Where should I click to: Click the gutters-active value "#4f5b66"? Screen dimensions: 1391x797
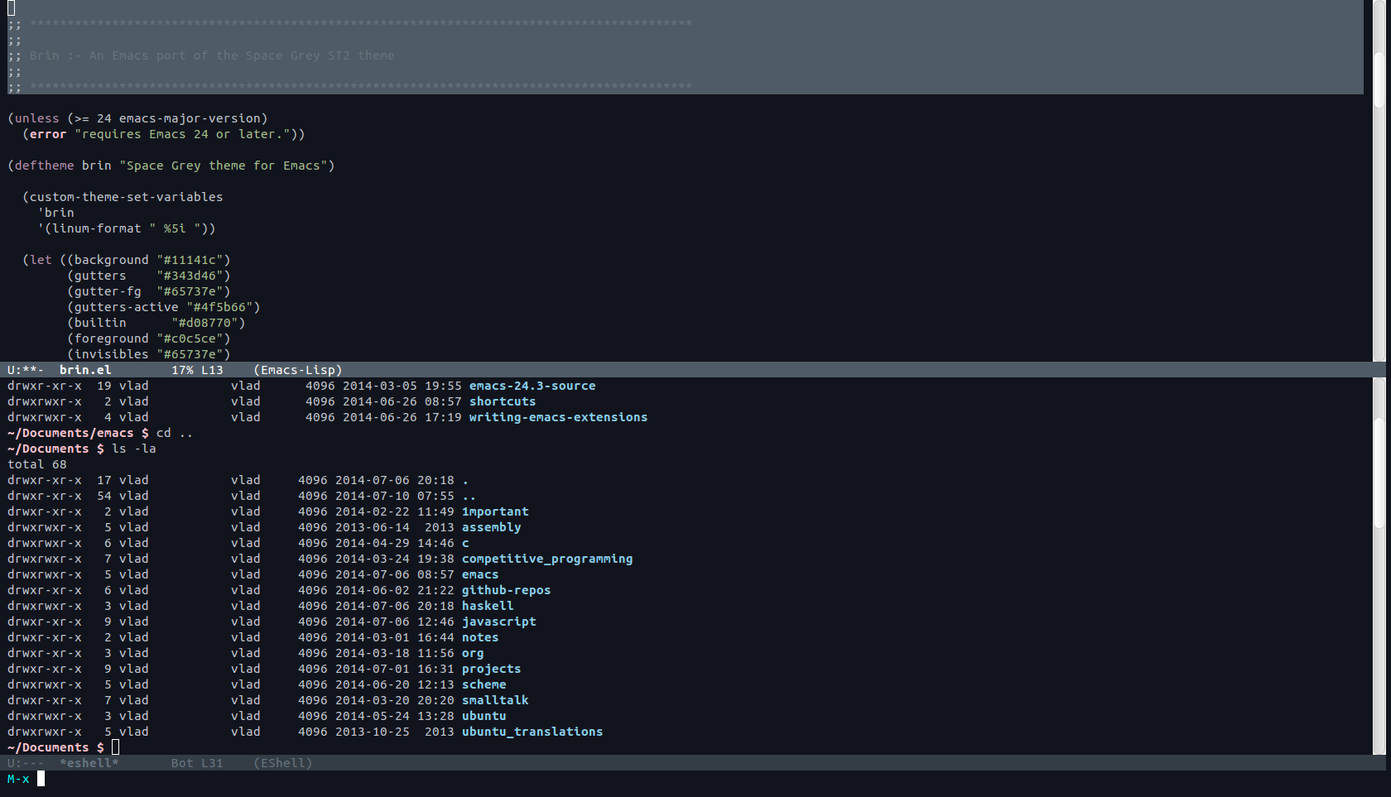coord(219,307)
